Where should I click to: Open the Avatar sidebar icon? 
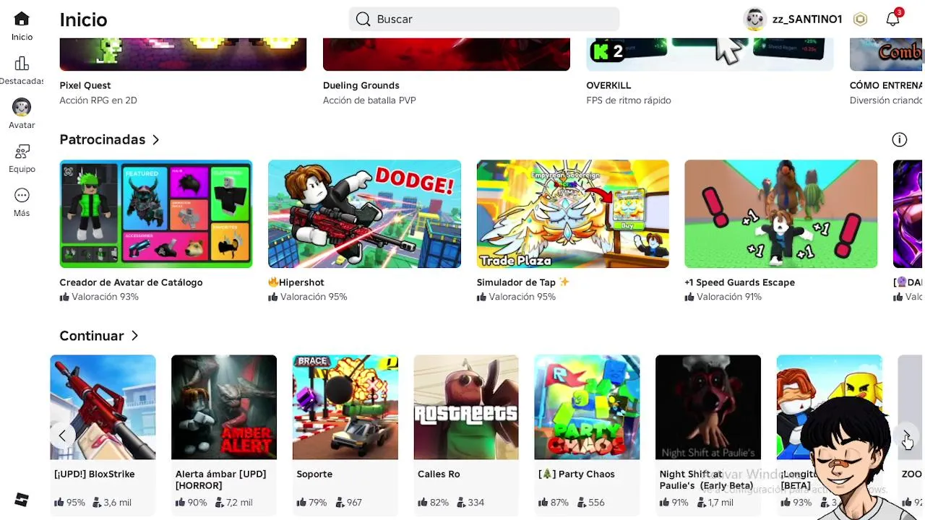(x=22, y=108)
